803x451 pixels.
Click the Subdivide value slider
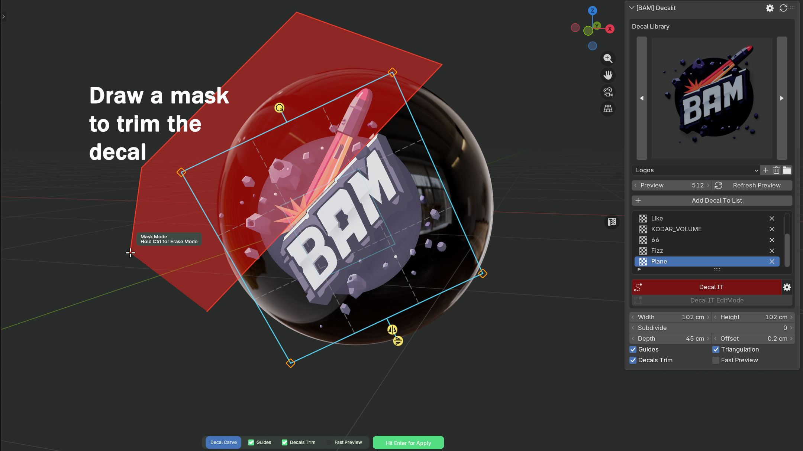click(x=712, y=328)
